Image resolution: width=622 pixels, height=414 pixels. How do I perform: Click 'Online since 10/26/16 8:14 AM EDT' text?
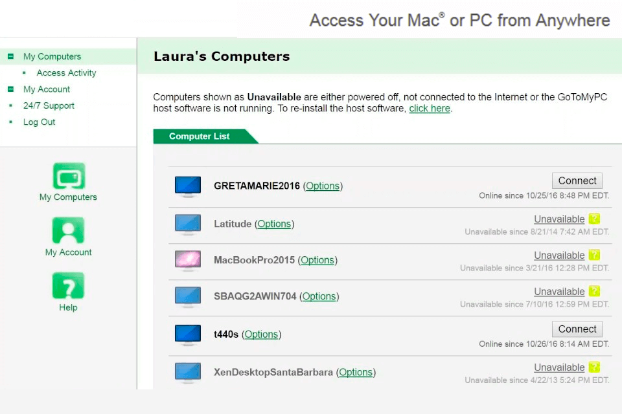click(x=544, y=344)
